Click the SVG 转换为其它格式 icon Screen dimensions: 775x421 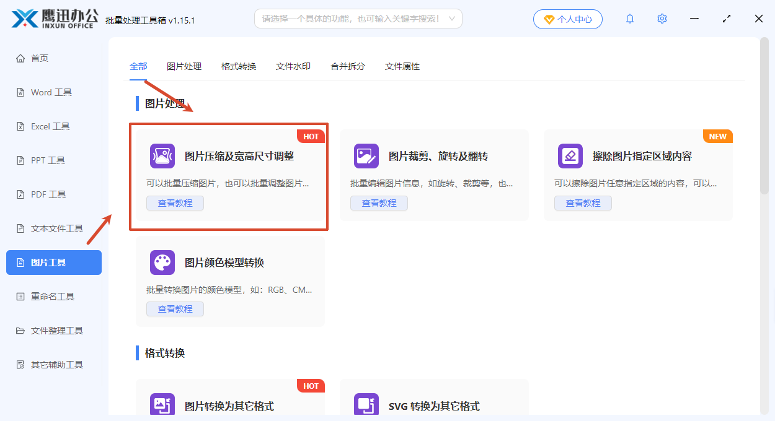[x=366, y=406]
